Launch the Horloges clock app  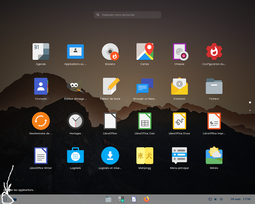[76, 121]
